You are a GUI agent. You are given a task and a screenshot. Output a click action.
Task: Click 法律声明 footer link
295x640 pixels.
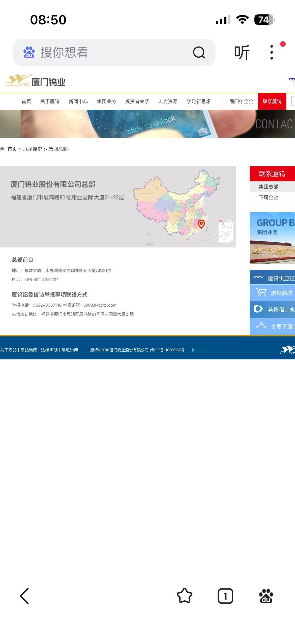tap(49, 350)
